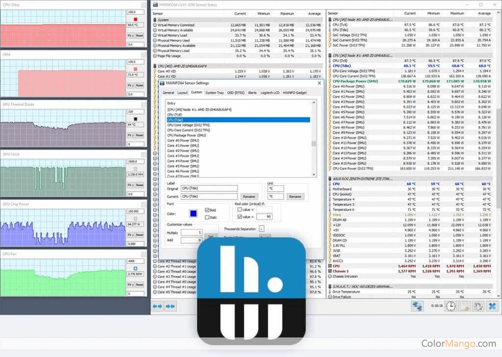Click the blue color square in GPU Fan graph
The height and width of the screenshot is (357, 502).
[135, 268]
